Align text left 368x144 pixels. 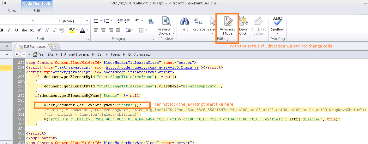click(96, 30)
